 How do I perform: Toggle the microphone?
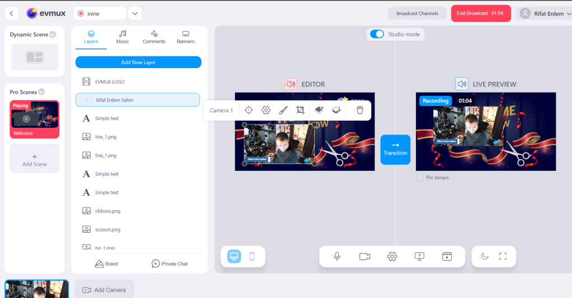(337, 257)
